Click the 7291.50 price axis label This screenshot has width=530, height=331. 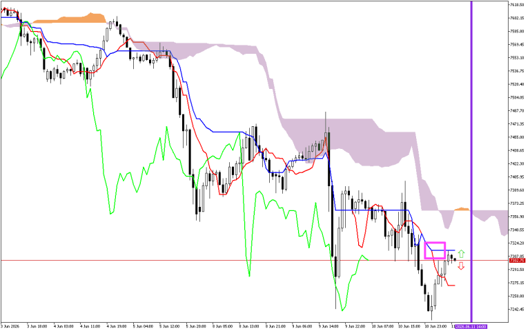pyautogui.click(x=517, y=270)
